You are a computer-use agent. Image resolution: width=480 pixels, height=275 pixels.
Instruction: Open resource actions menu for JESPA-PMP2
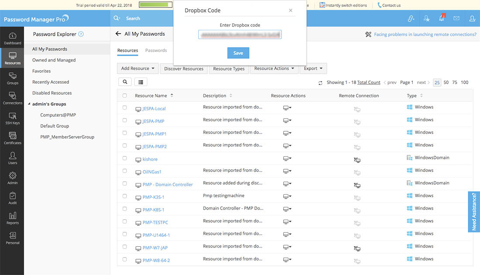coord(287,146)
